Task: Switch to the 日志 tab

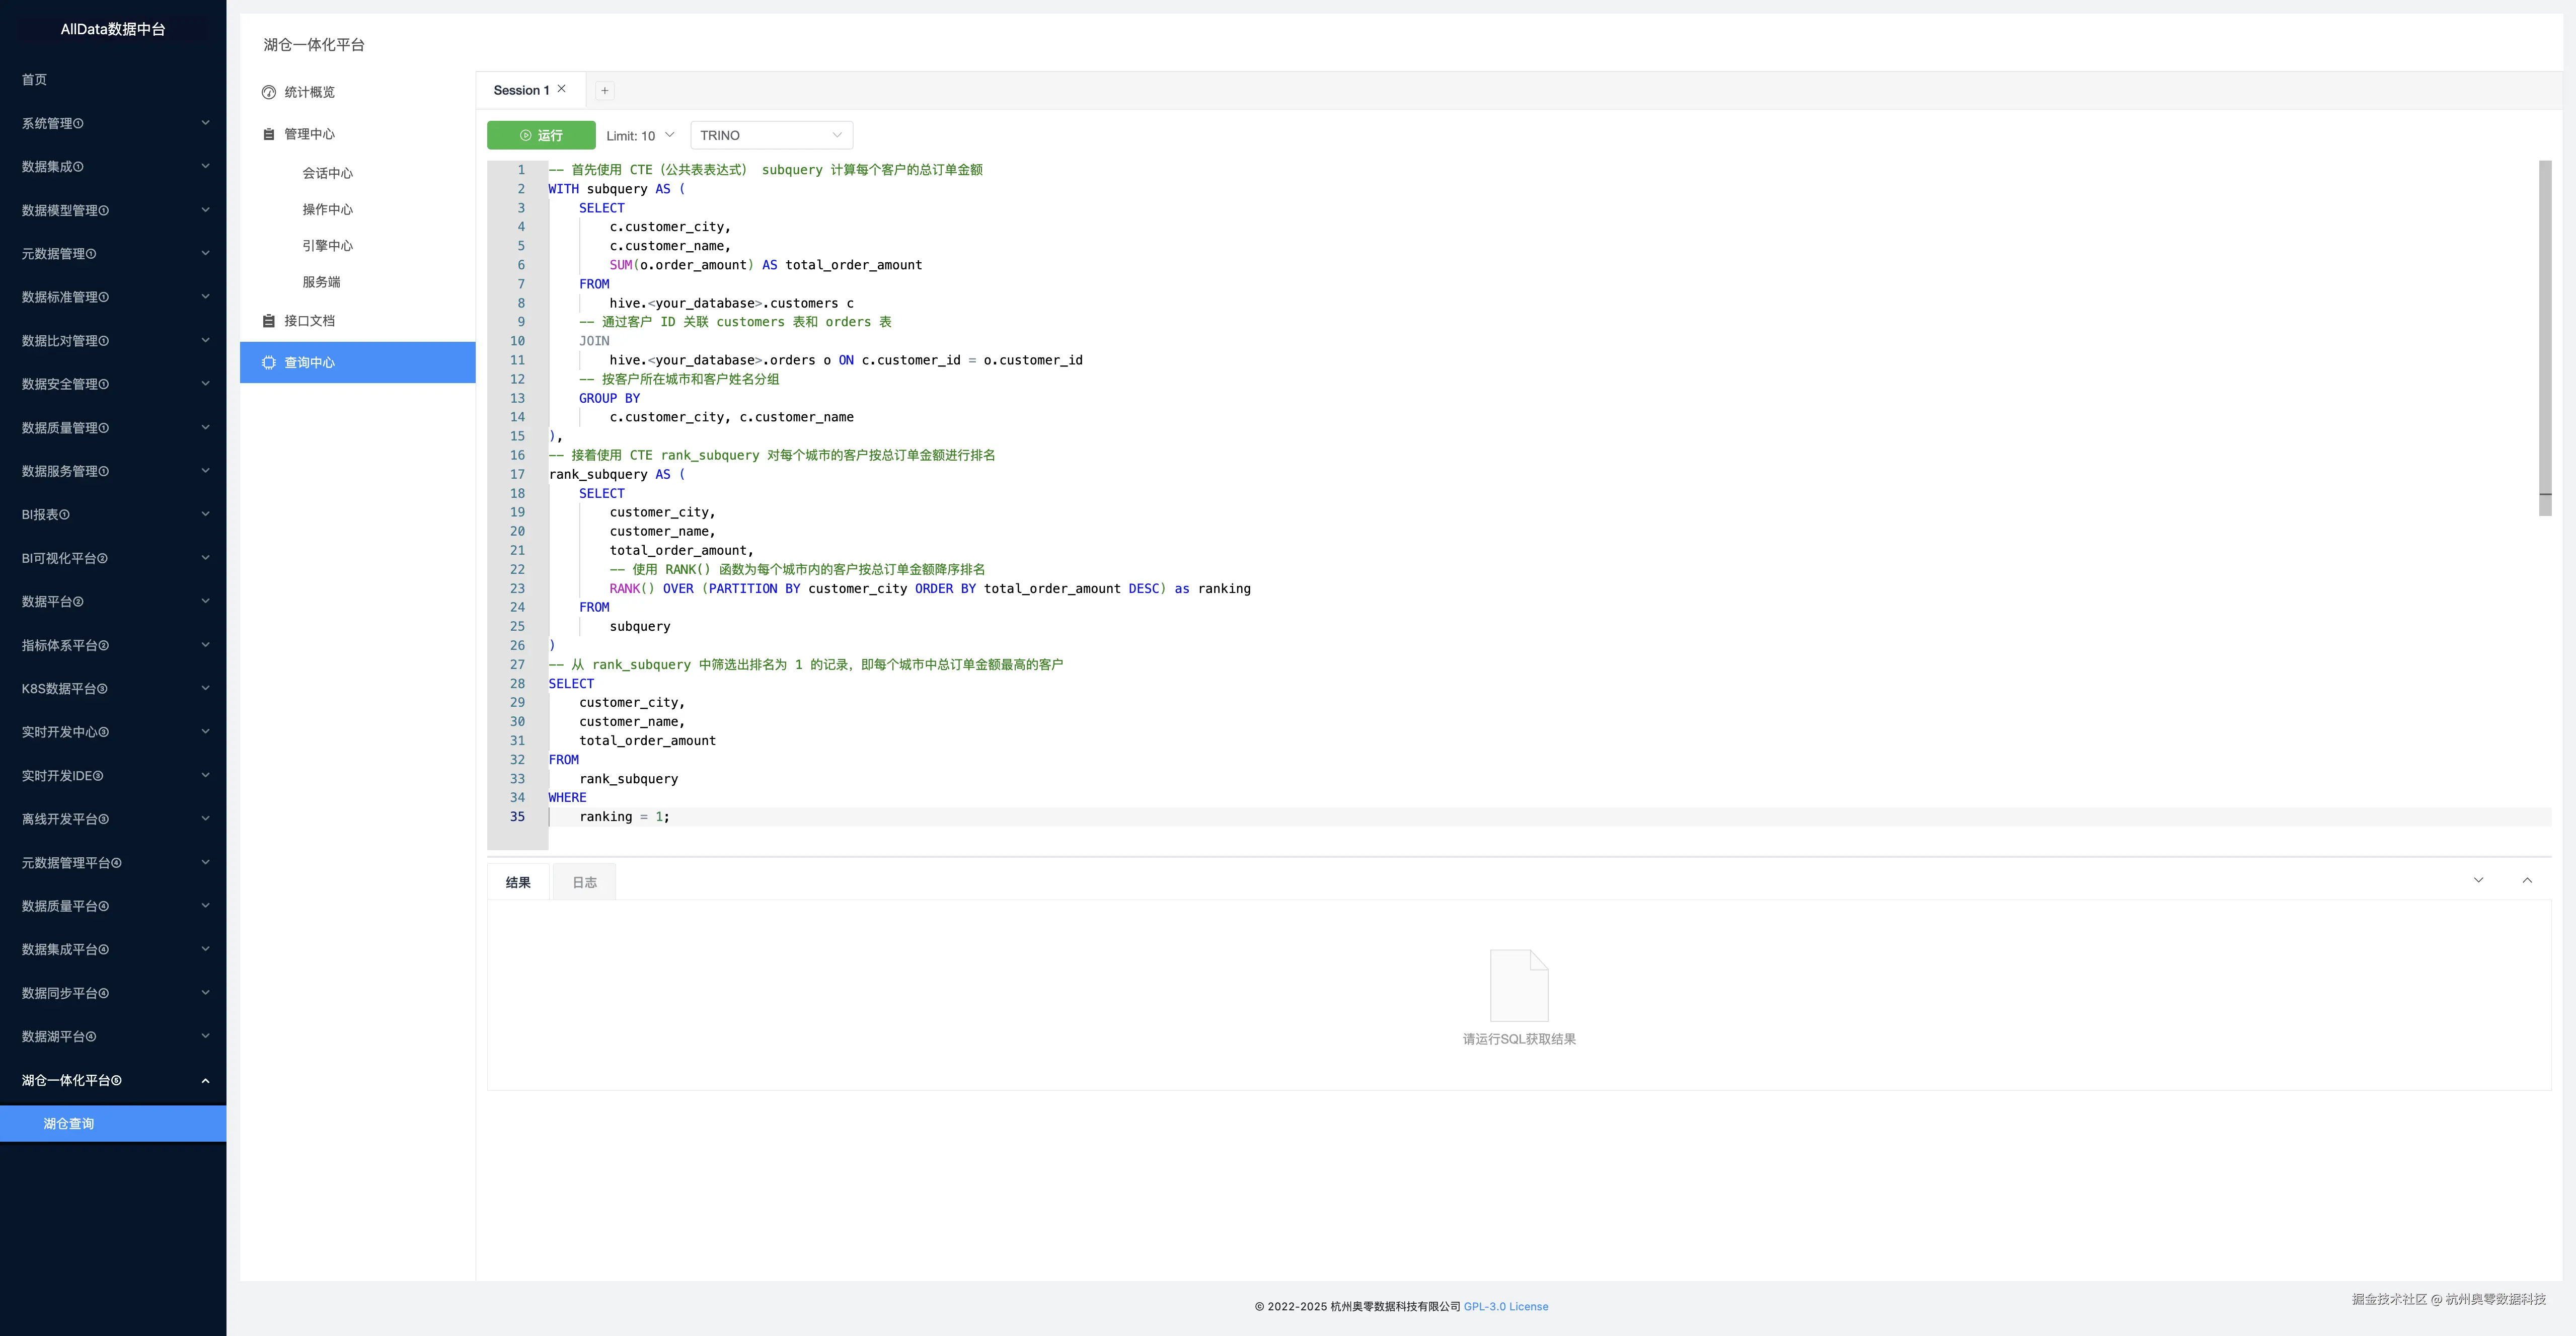Action: click(585, 882)
